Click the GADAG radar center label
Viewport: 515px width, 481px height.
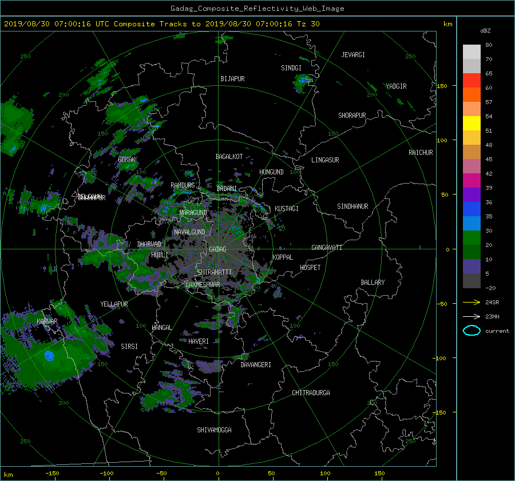coord(218,249)
